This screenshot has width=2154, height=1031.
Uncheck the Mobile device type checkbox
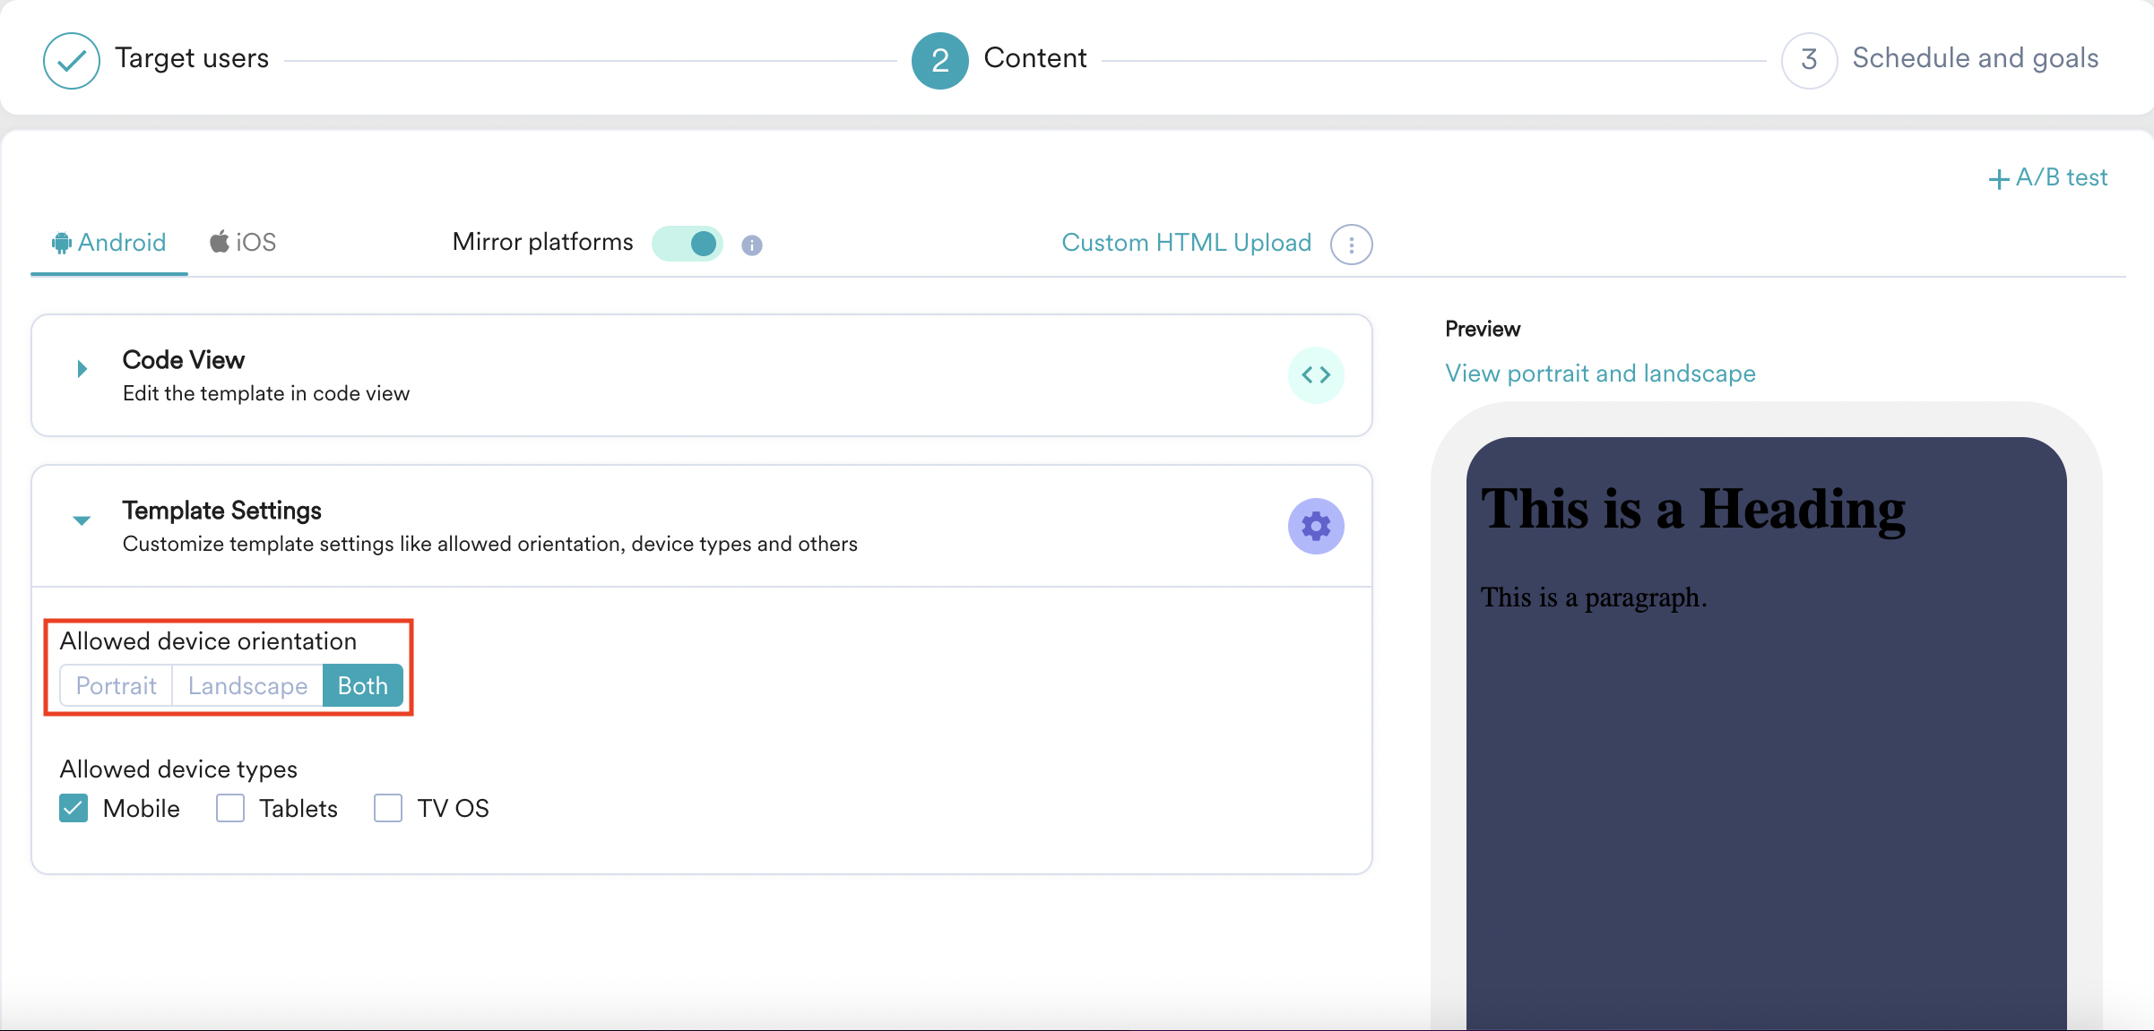[x=74, y=808]
